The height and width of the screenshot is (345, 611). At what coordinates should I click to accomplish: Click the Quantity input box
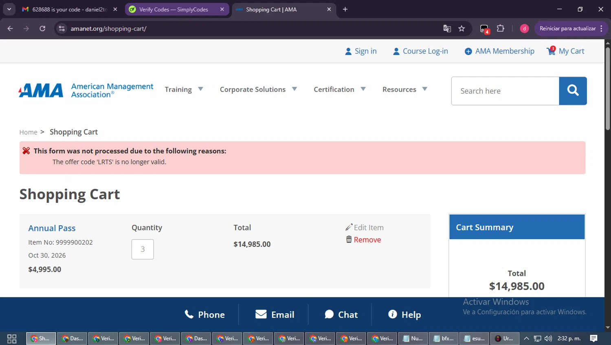point(143,249)
